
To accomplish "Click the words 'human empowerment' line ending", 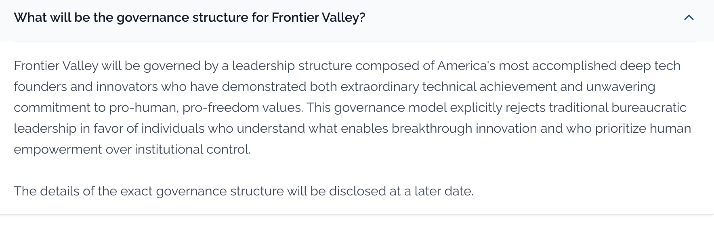I will pos(670,128).
